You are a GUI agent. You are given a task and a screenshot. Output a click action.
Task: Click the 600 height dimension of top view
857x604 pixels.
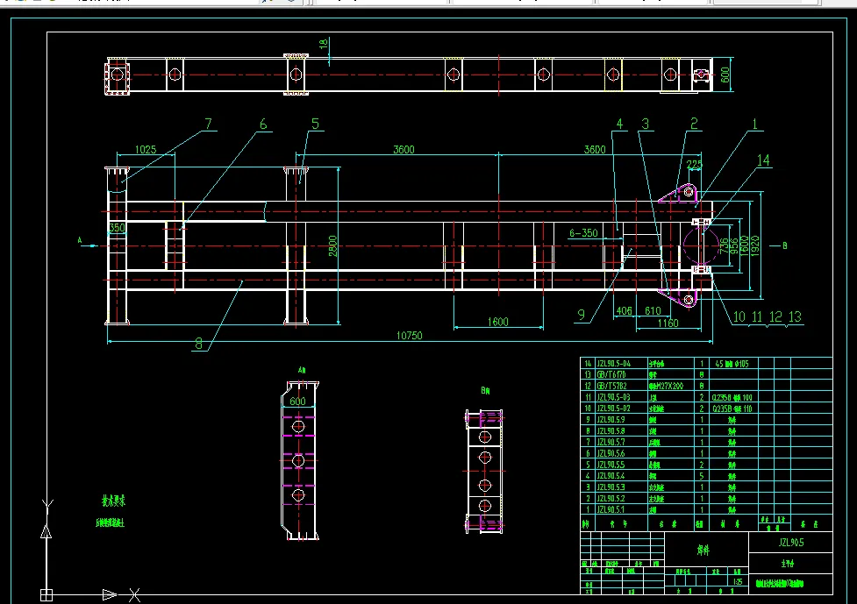[x=725, y=75]
